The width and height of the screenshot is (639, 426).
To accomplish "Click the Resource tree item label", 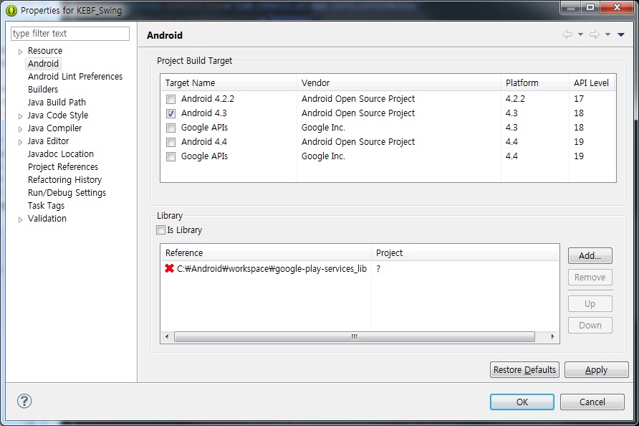I will (x=45, y=51).
